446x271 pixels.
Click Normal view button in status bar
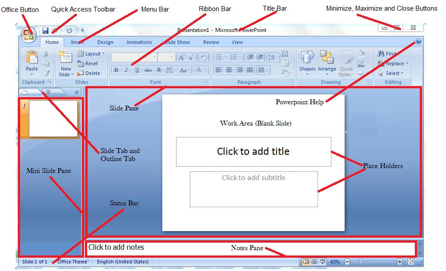coord(306,262)
